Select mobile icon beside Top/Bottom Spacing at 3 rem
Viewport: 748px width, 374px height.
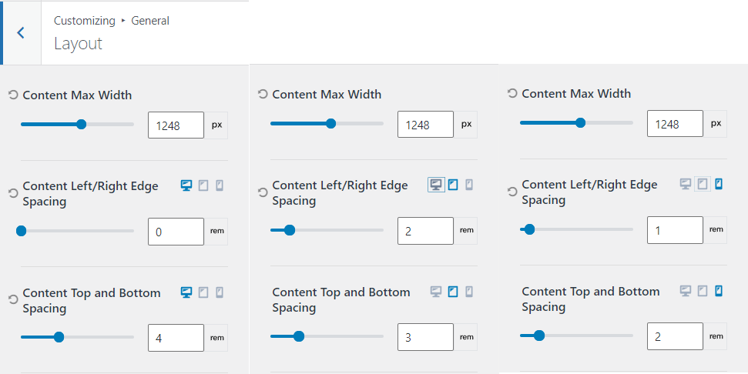tap(469, 292)
